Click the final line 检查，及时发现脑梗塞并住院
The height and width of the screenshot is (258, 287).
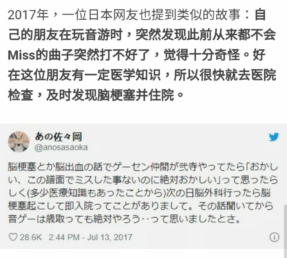point(96,95)
